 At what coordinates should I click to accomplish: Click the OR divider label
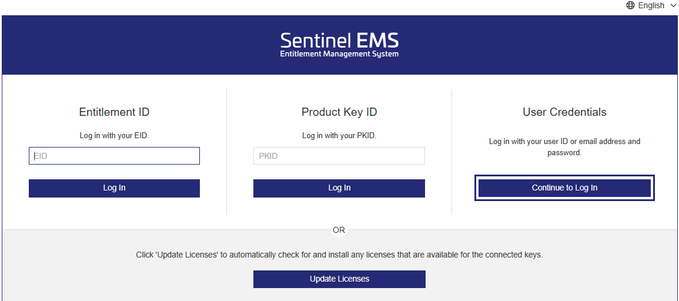point(339,230)
